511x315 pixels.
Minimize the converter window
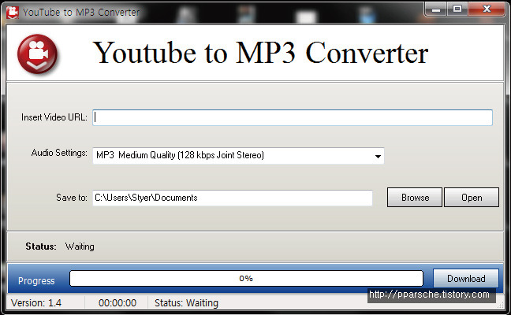pos(436,9)
